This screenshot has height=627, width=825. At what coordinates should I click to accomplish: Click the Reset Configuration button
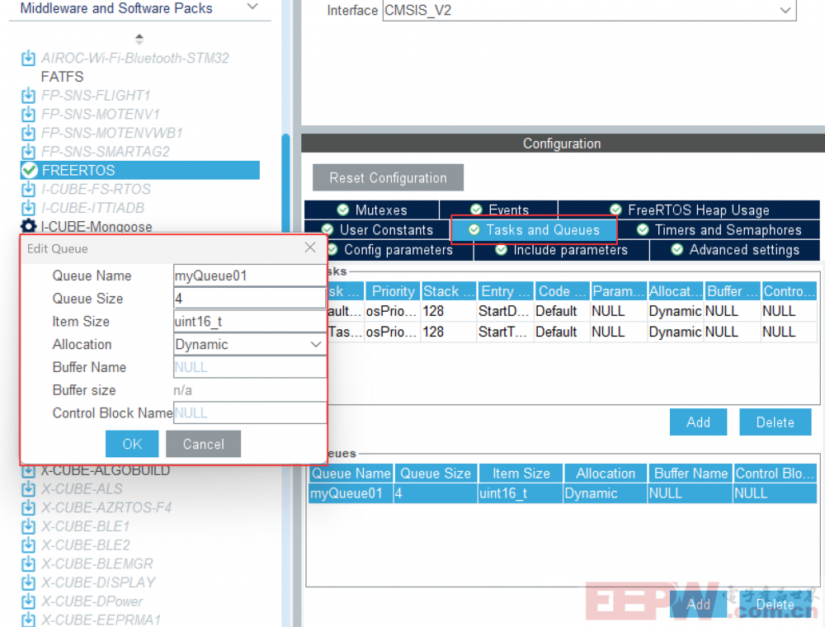[389, 178]
